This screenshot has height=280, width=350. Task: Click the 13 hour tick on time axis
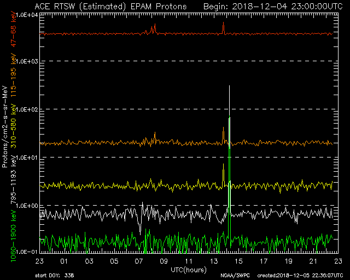point(214,262)
